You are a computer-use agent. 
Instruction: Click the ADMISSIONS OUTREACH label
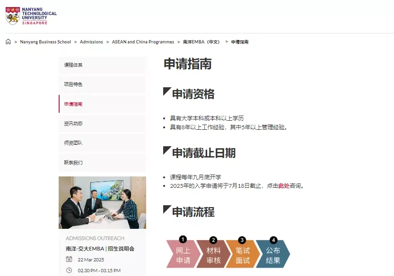(95, 238)
